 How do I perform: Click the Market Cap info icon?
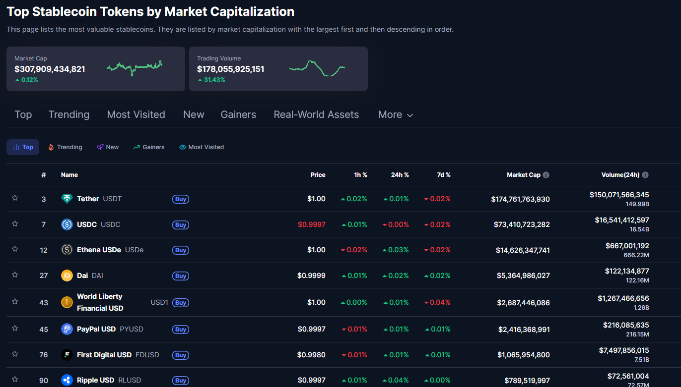click(x=546, y=175)
